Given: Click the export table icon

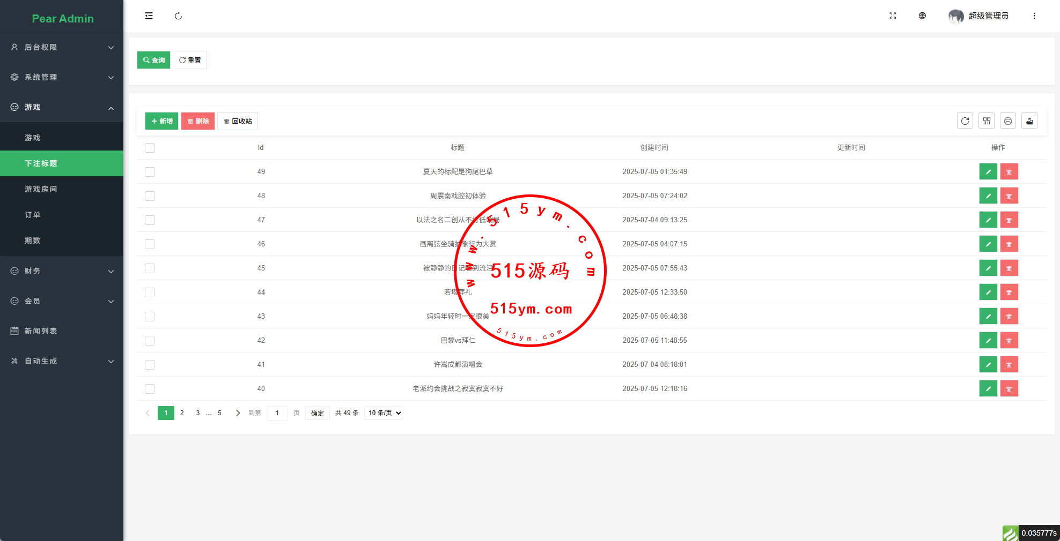Looking at the screenshot, I should coord(1029,121).
